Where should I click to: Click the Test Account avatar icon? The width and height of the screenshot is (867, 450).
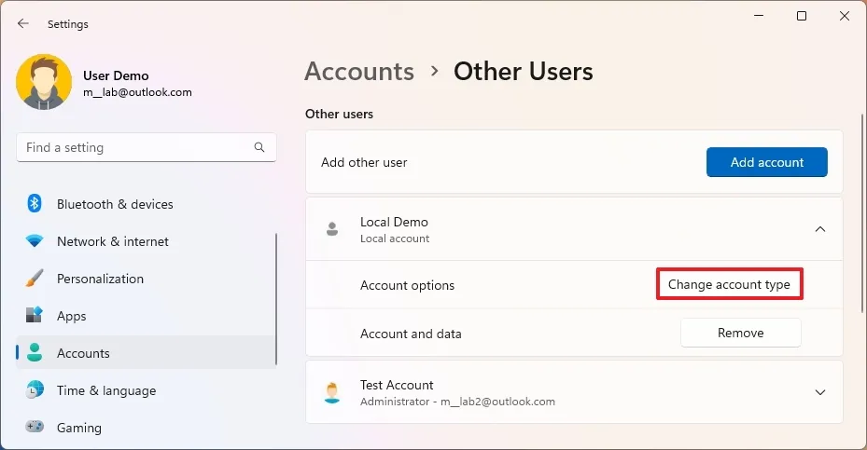[331, 392]
